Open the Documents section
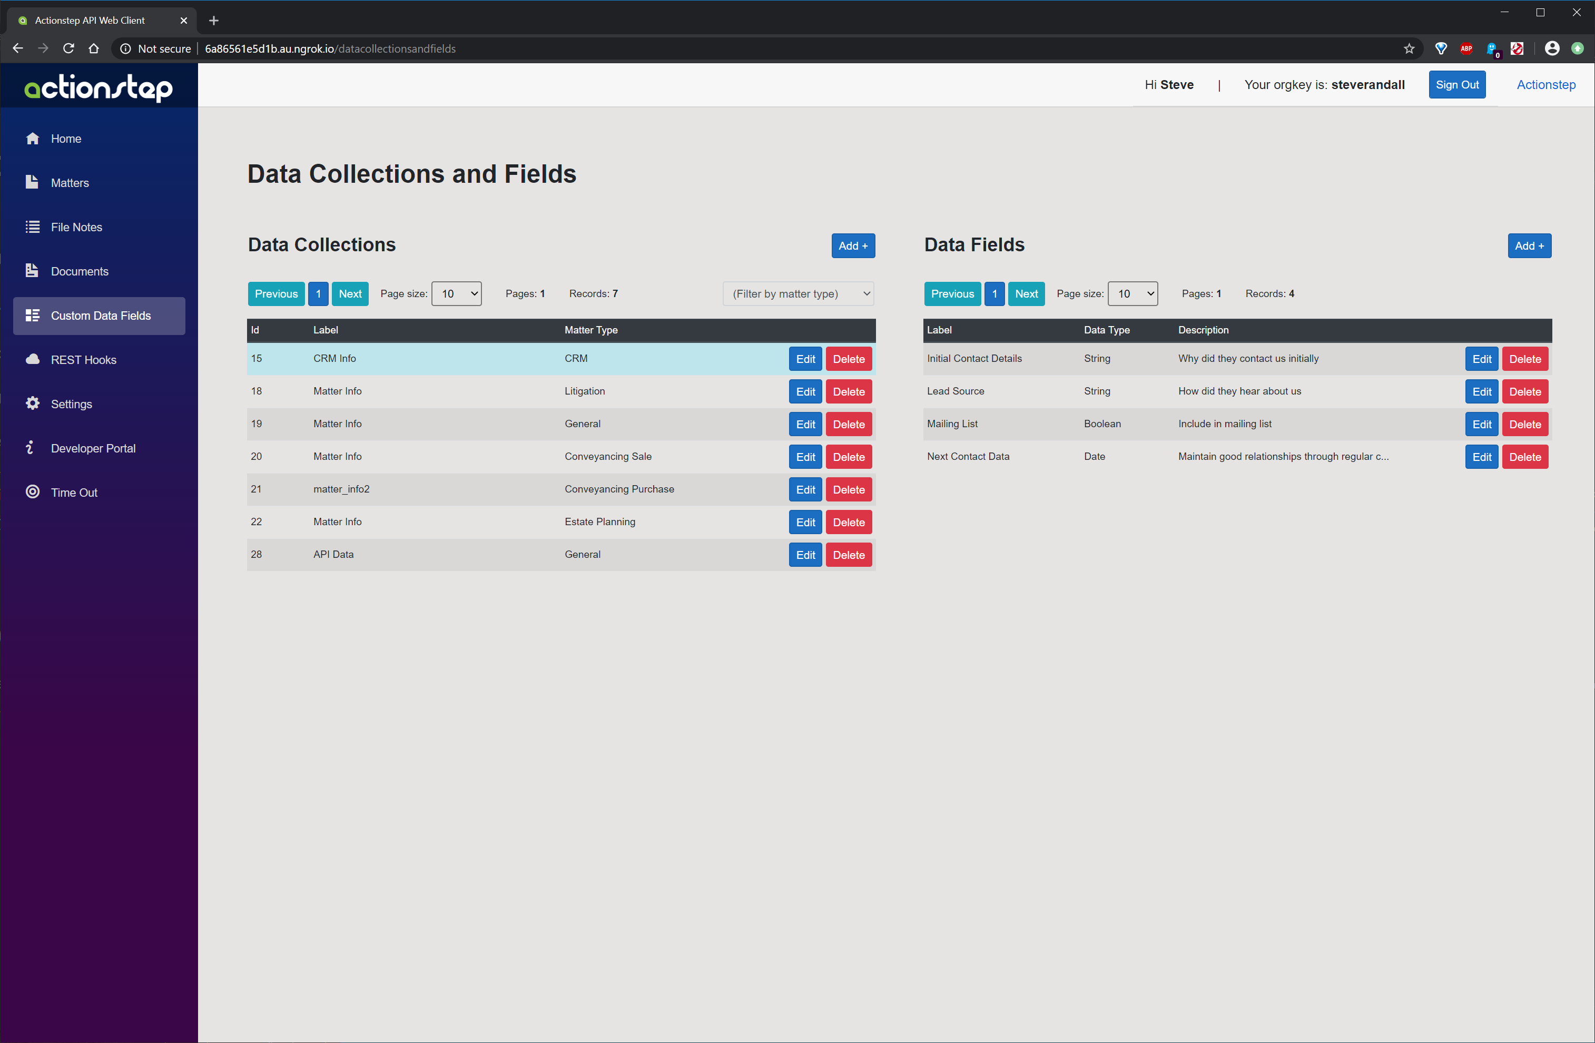 pyautogui.click(x=79, y=271)
